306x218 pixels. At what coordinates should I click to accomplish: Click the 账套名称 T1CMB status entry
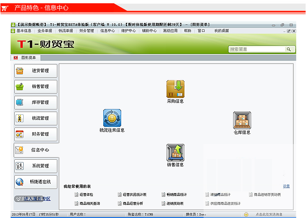point(140,214)
